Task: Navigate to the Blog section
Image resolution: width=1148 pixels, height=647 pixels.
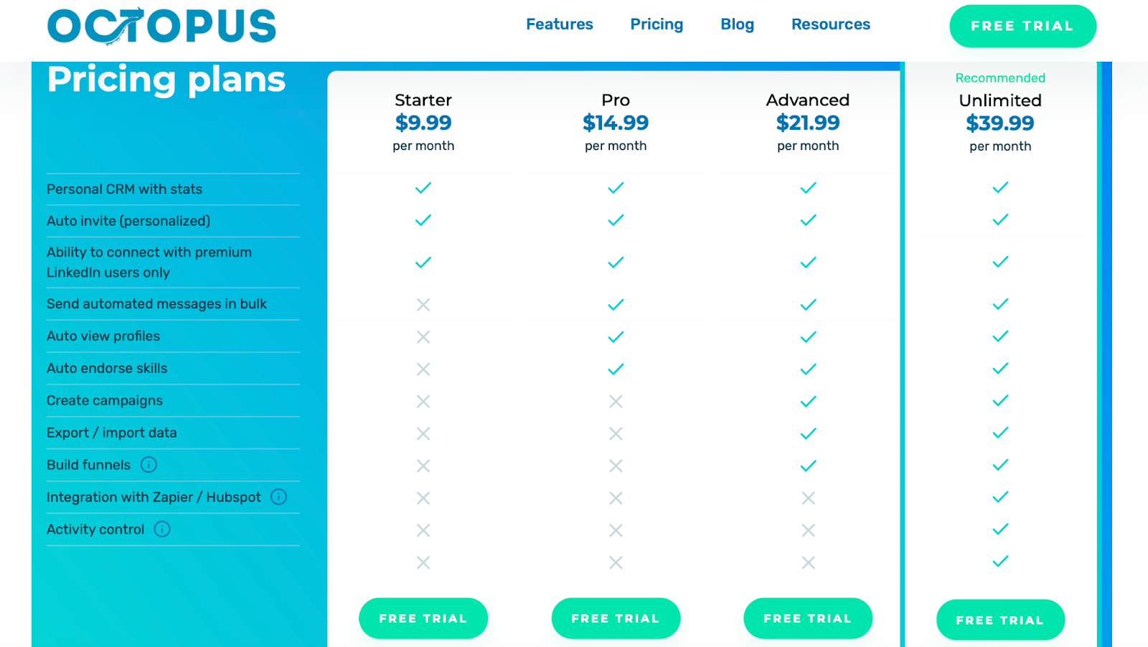Action: pos(737,24)
